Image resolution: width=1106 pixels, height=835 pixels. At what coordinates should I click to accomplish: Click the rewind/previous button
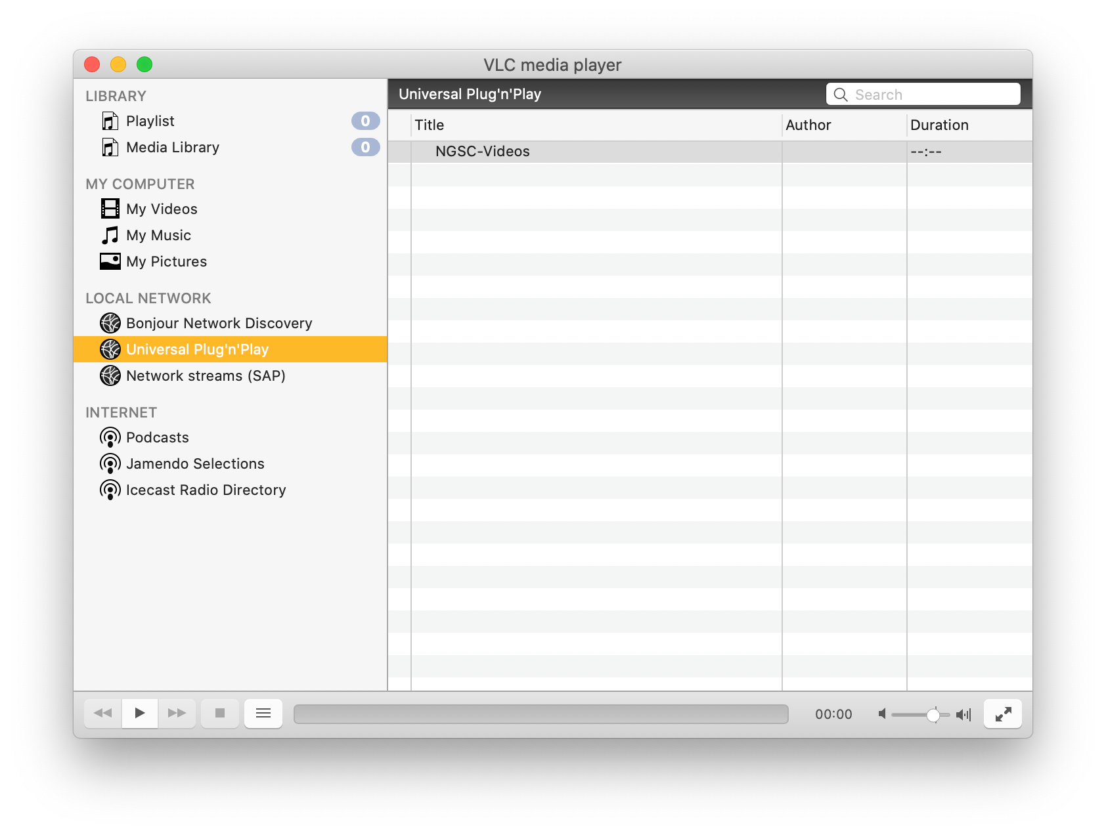coord(103,714)
